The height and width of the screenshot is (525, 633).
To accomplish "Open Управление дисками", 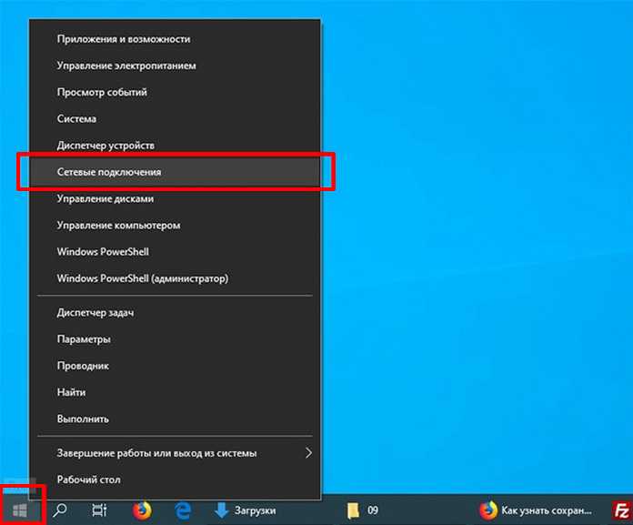I will (176, 198).
